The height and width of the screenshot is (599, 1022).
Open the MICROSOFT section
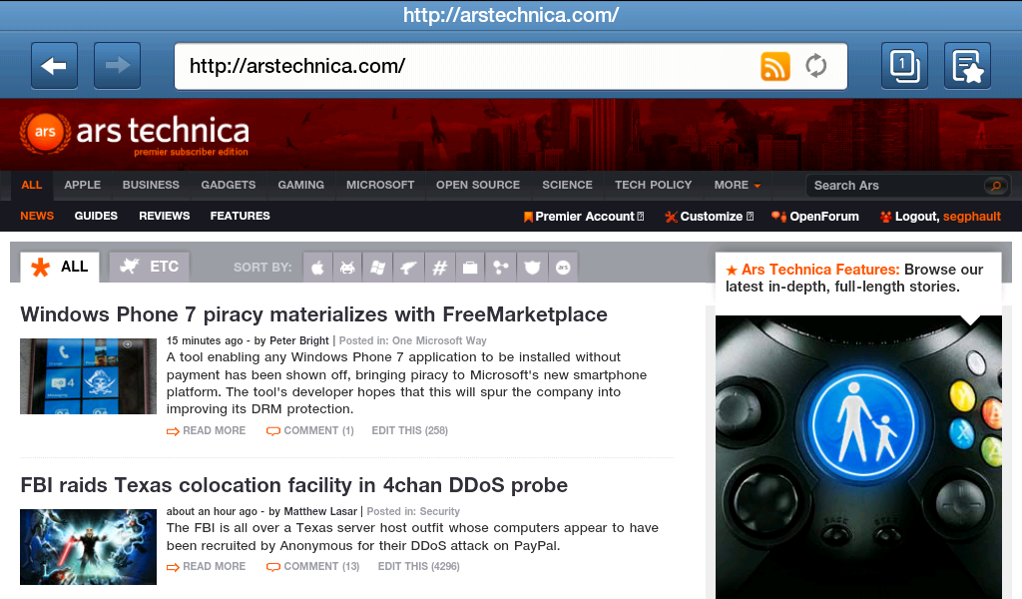(x=380, y=185)
